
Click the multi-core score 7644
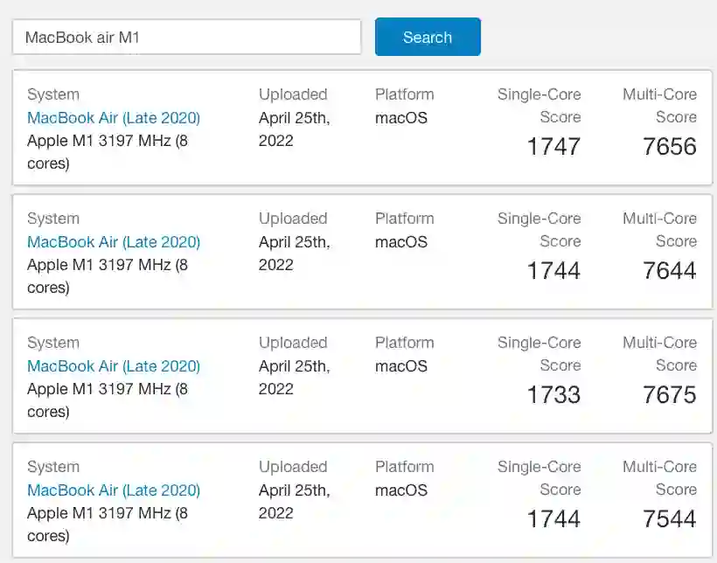click(669, 270)
